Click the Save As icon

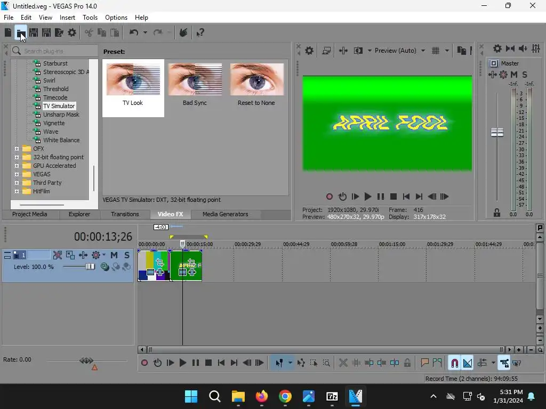click(x=46, y=32)
